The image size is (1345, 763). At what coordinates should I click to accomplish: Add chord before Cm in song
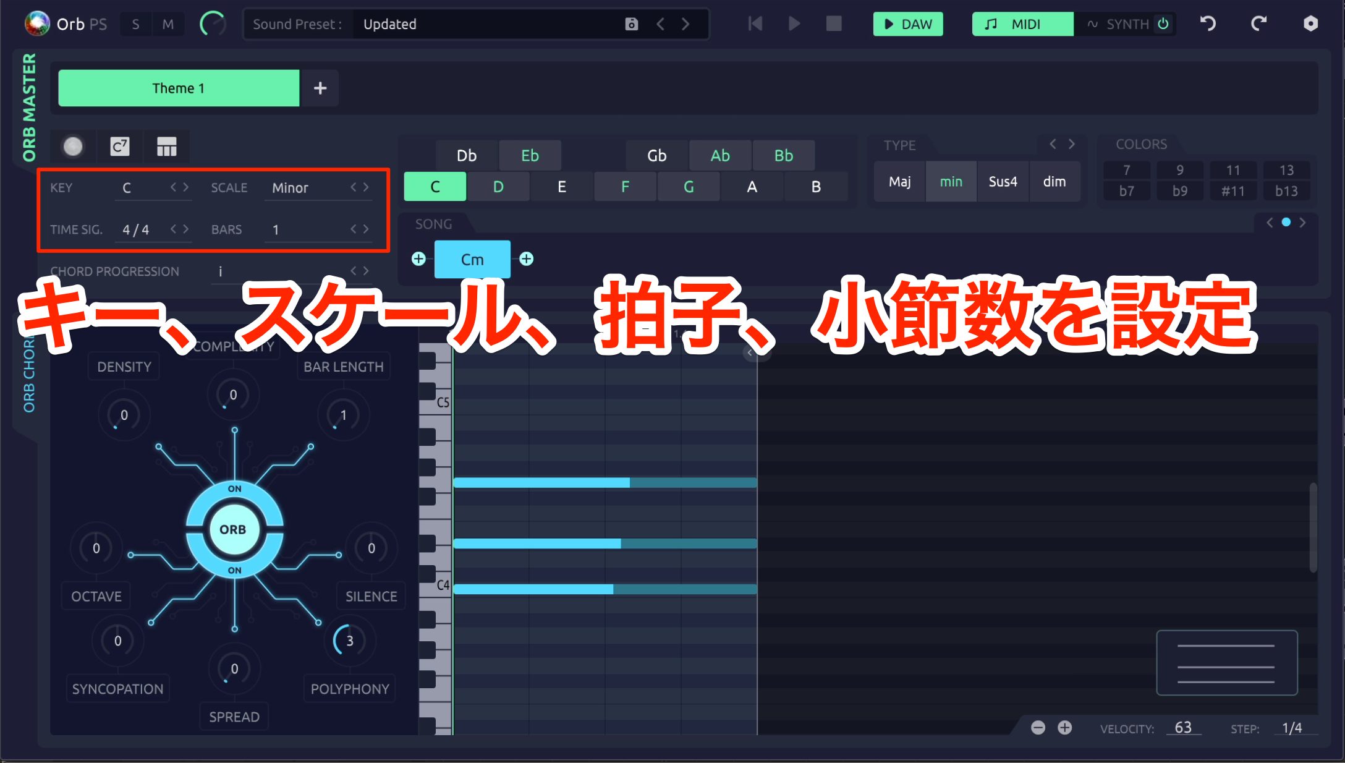click(x=418, y=259)
